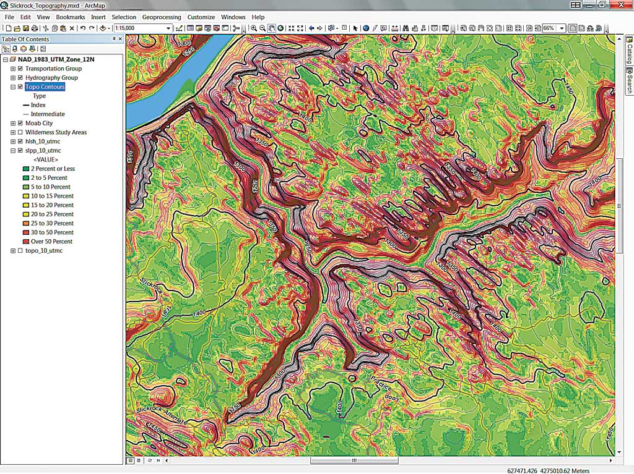Click the Over 50 Percent red swatch

coord(25,242)
